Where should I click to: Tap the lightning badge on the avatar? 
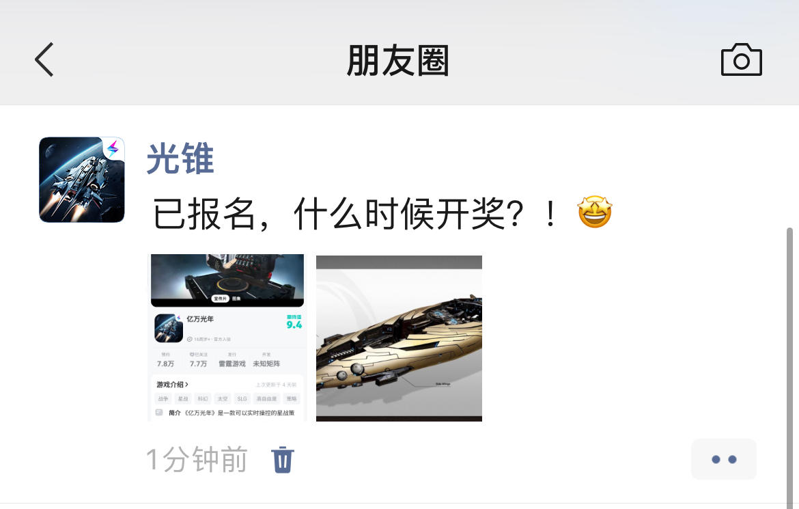coord(113,148)
